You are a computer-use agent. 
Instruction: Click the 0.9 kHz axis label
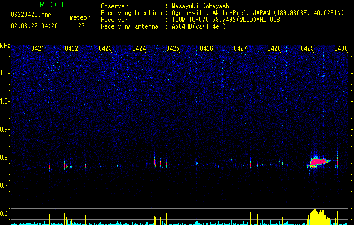point(5,129)
